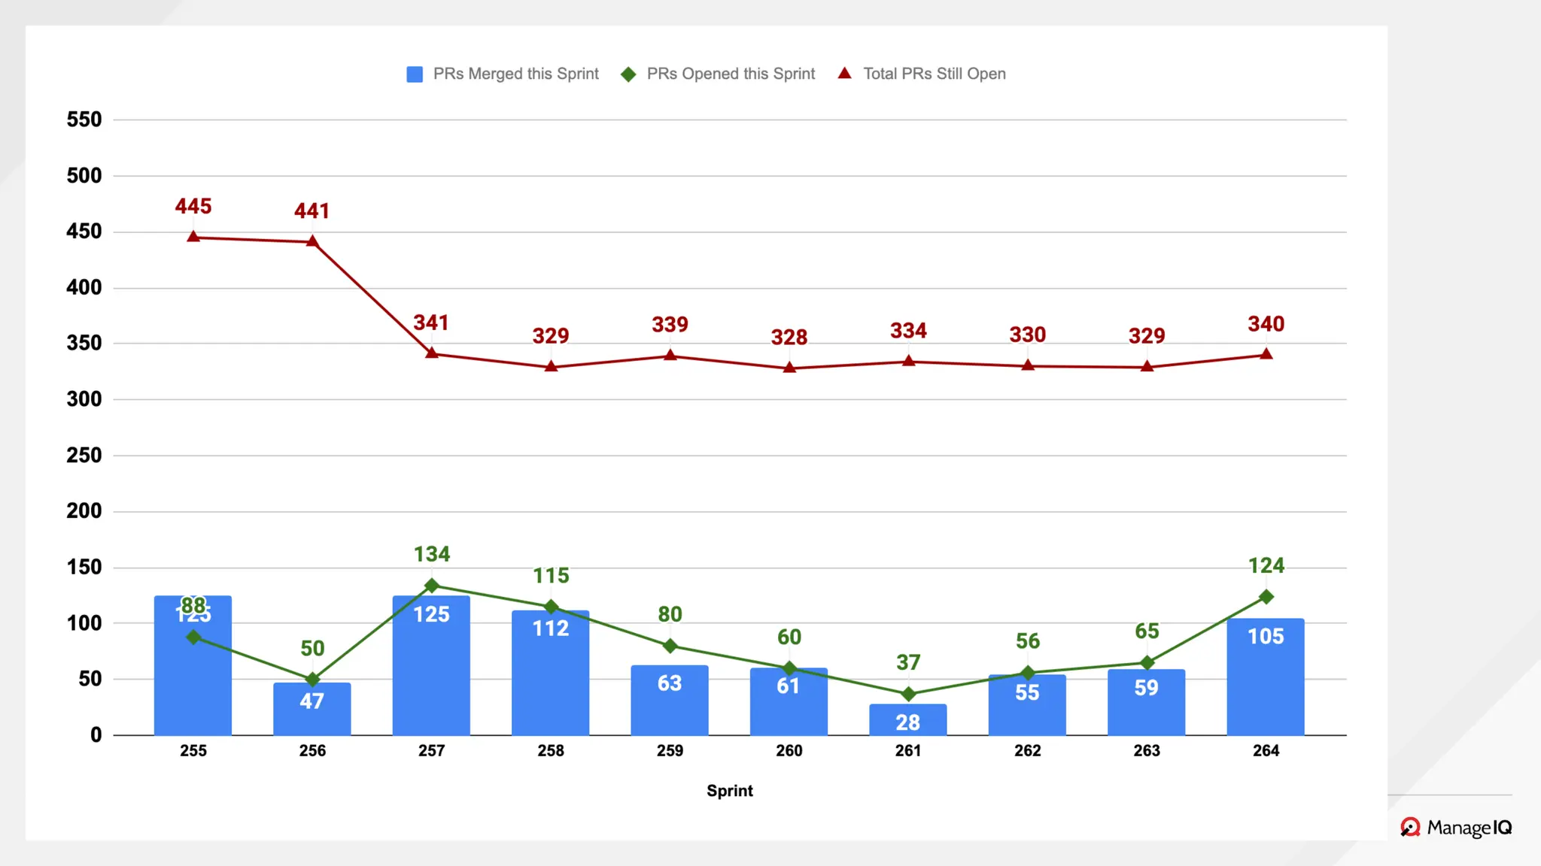Viewport: 1541px width, 866px height.
Task: Click PRs Opened this Sprint legend label
Action: pyautogui.click(x=730, y=74)
